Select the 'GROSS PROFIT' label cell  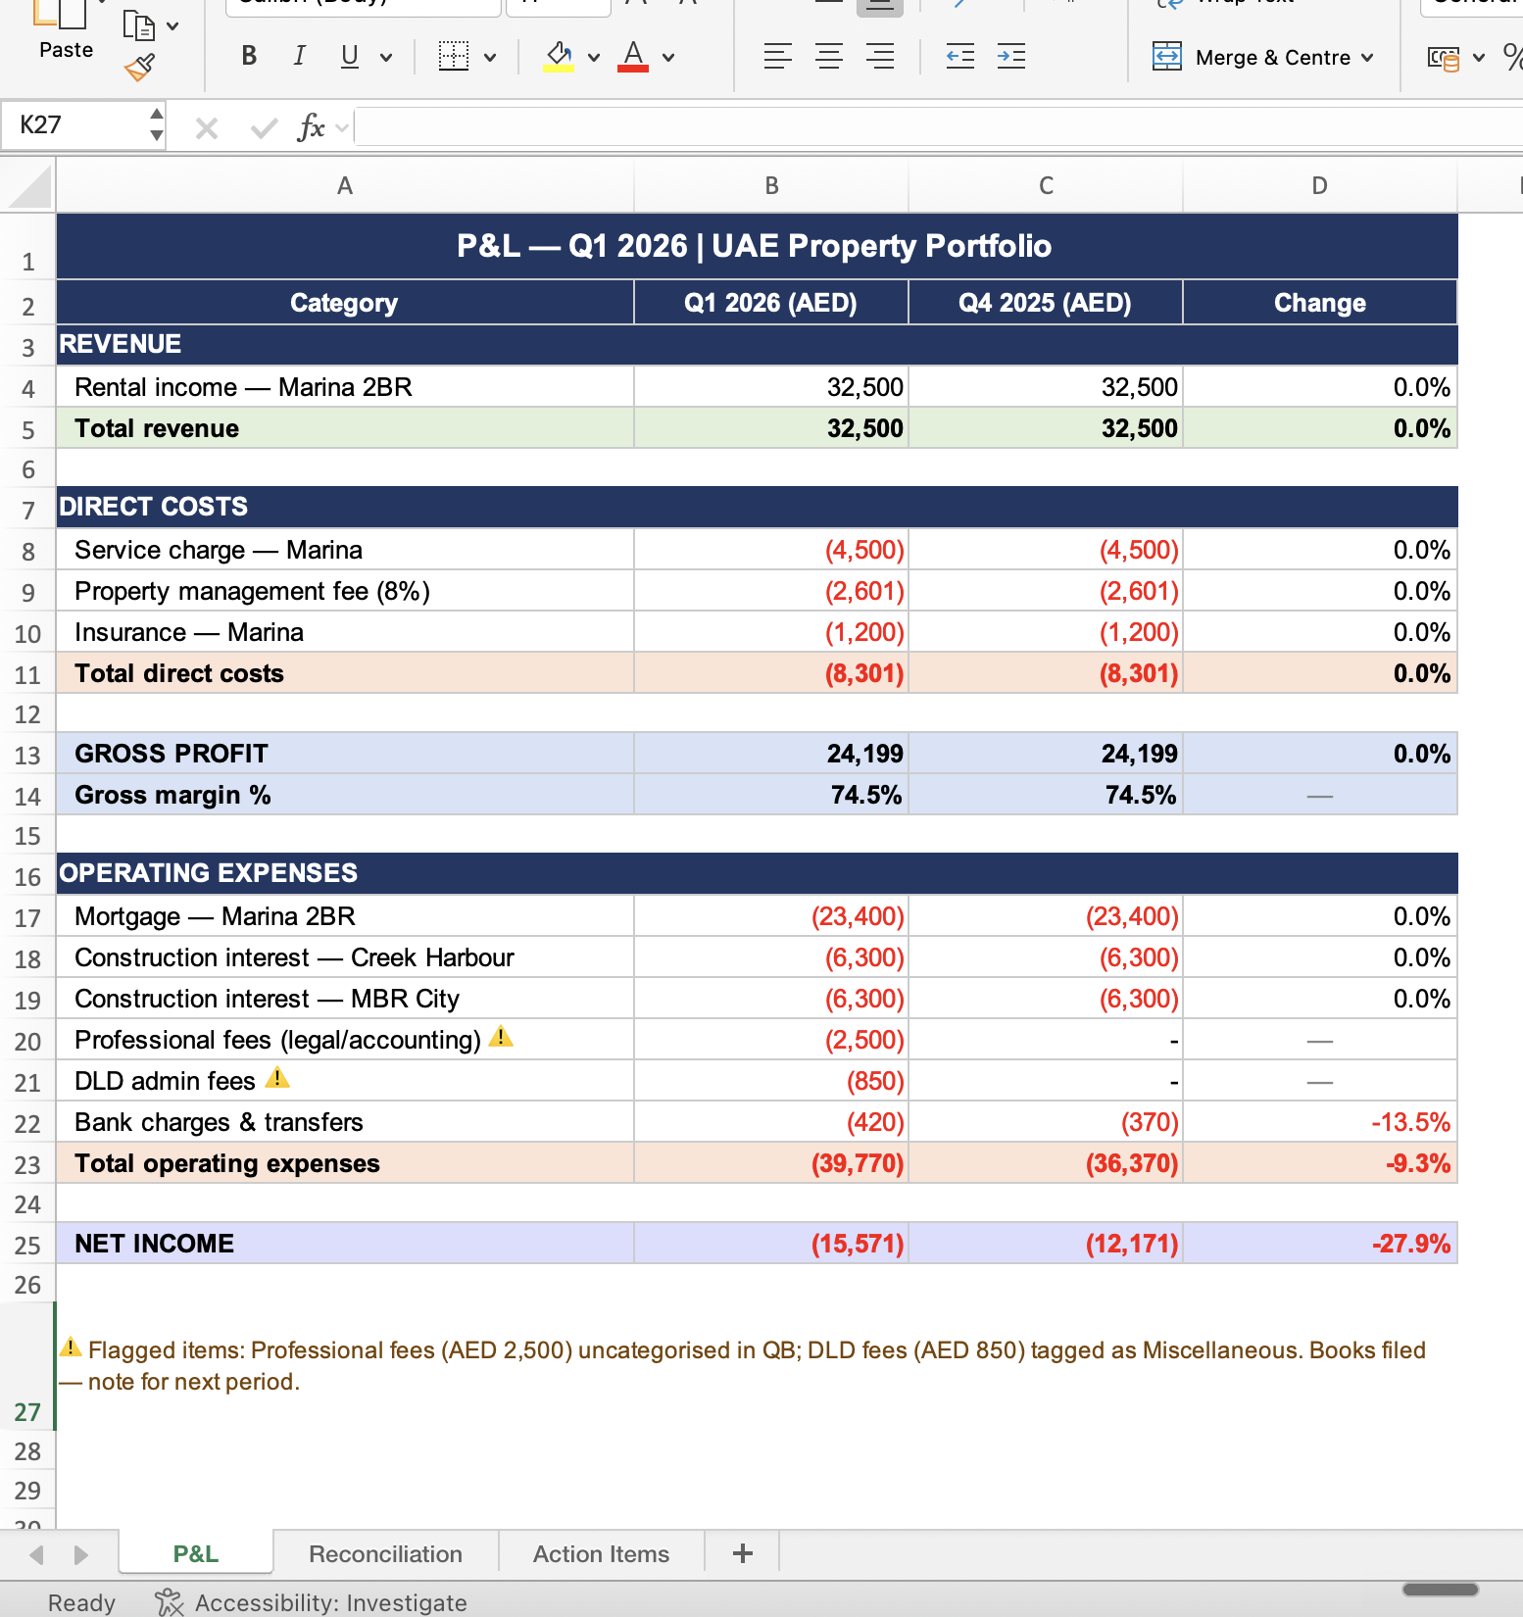click(345, 754)
